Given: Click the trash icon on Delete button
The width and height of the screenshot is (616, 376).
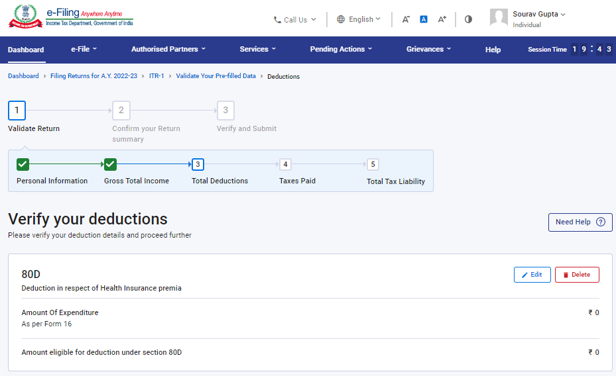Looking at the screenshot, I should click(x=566, y=275).
